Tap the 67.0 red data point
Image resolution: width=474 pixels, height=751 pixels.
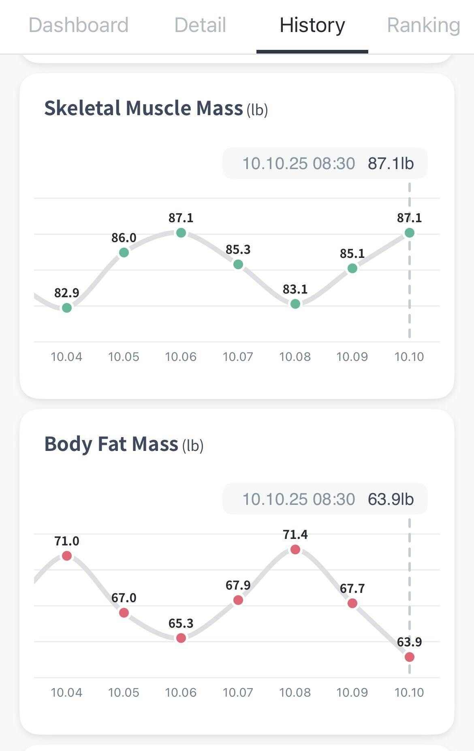pos(124,612)
